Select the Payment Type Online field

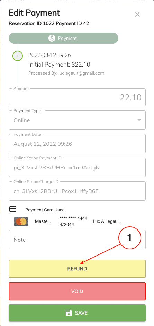77,120
